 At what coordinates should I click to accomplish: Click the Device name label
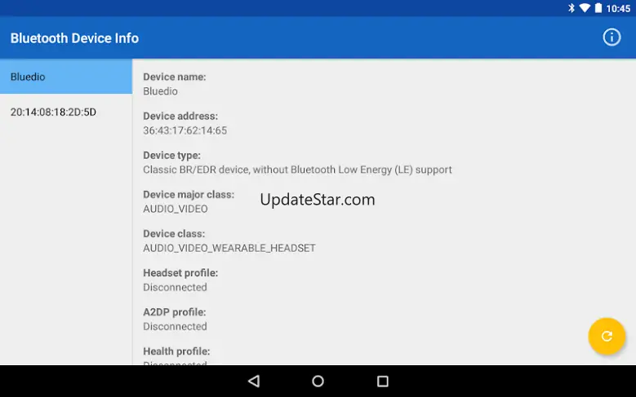pos(175,77)
